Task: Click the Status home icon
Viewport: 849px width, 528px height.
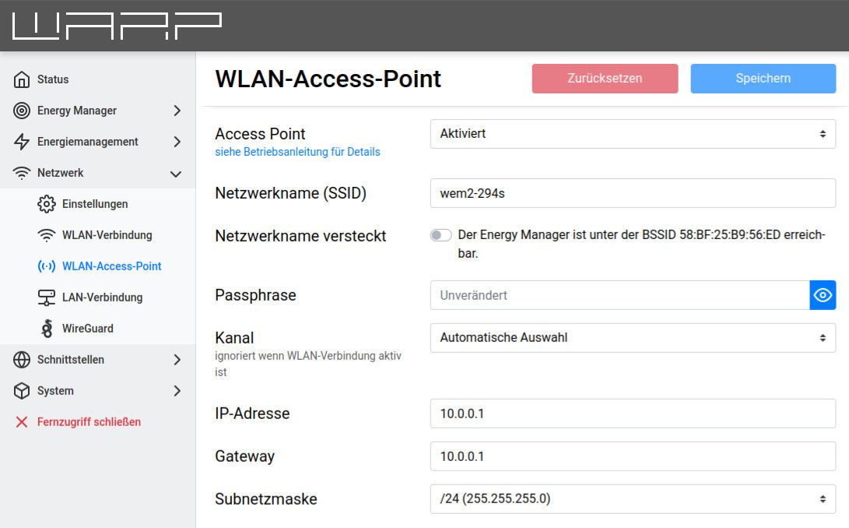Action: point(22,79)
